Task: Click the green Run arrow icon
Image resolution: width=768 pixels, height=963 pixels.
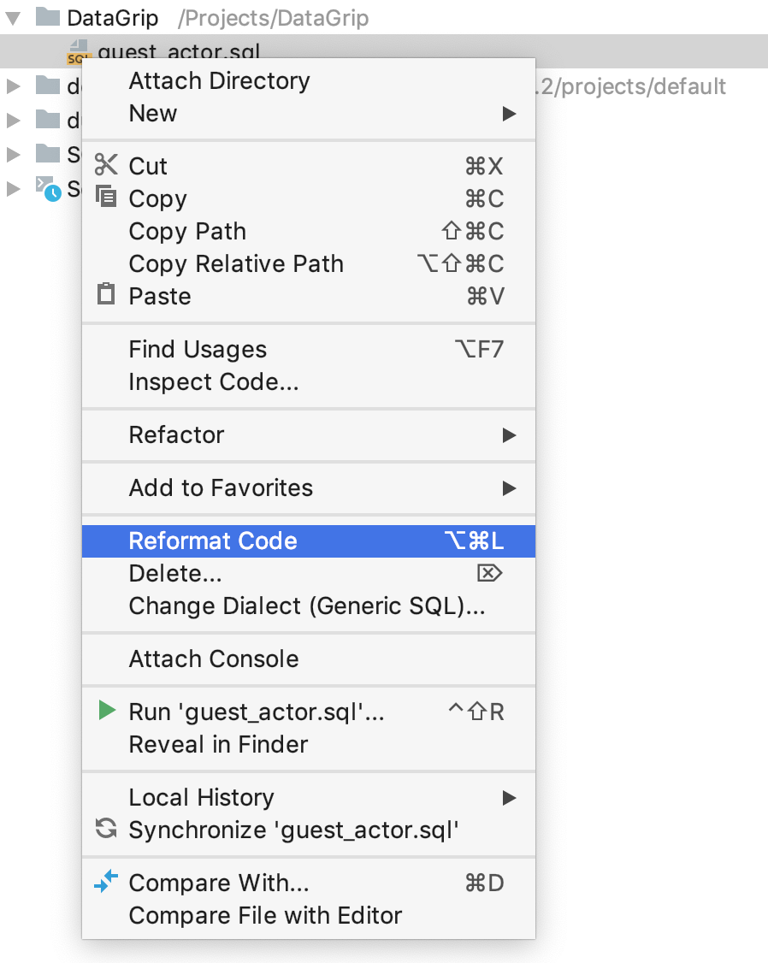Action: (107, 711)
